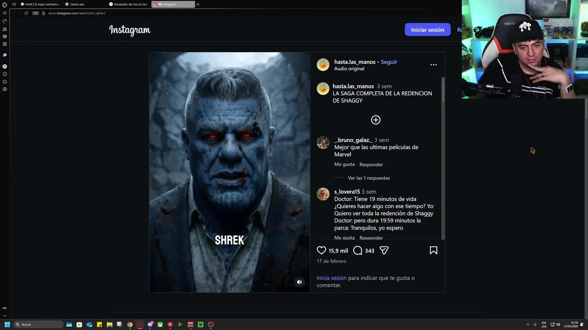Open the tab islands icon left of the tabs

point(14,4)
